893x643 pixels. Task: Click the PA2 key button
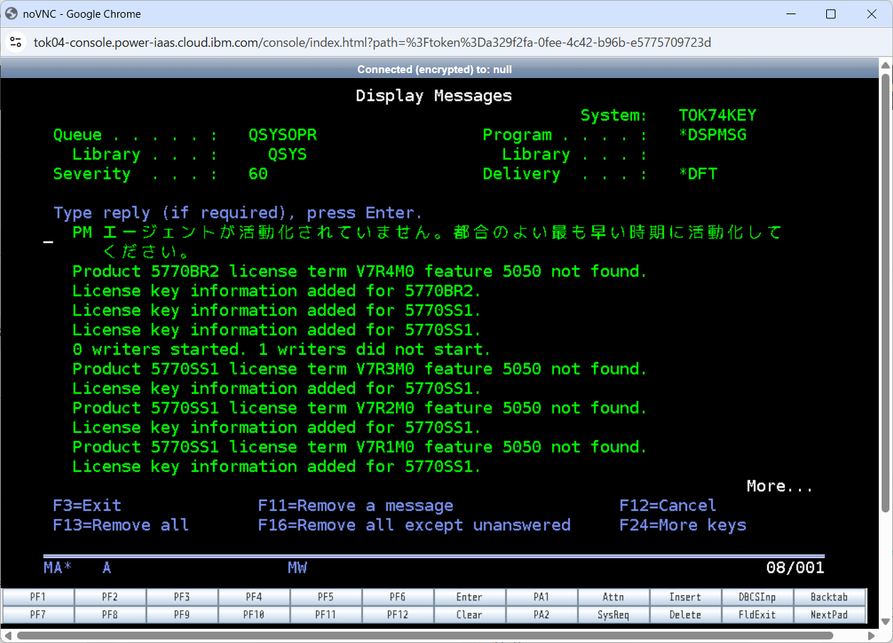[541, 615]
